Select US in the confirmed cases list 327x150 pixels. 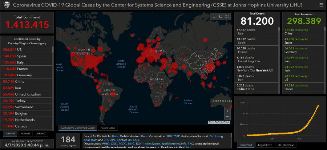(15, 49)
